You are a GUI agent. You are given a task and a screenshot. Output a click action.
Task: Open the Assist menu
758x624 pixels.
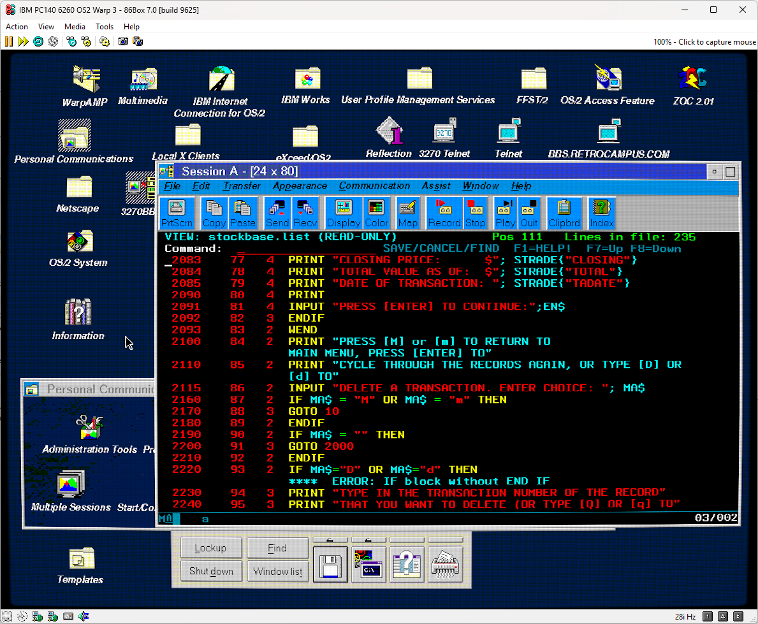coord(436,186)
